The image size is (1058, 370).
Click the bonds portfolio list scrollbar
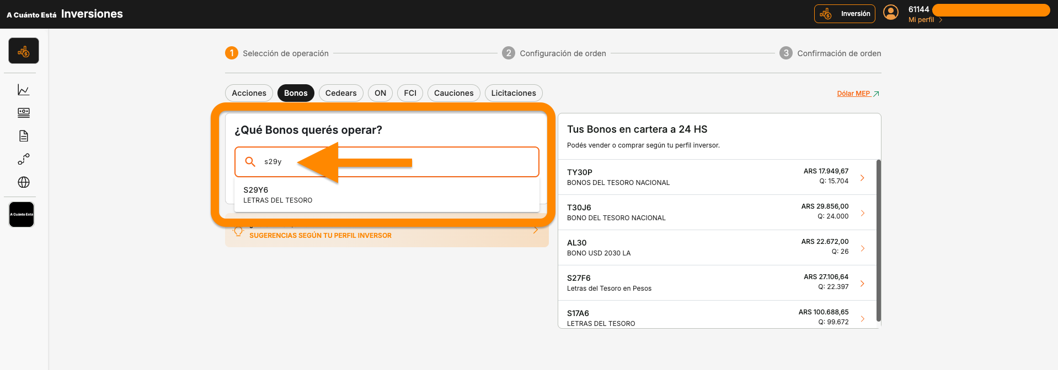(878, 240)
